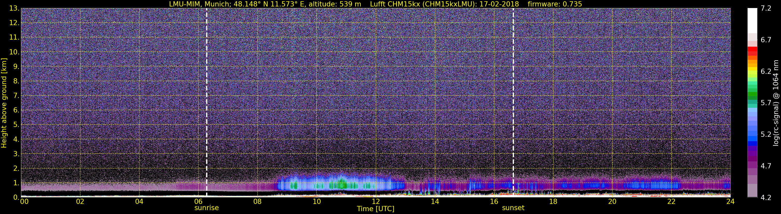
Task: Click the x-axis tick label '14'
Action: (435, 202)
